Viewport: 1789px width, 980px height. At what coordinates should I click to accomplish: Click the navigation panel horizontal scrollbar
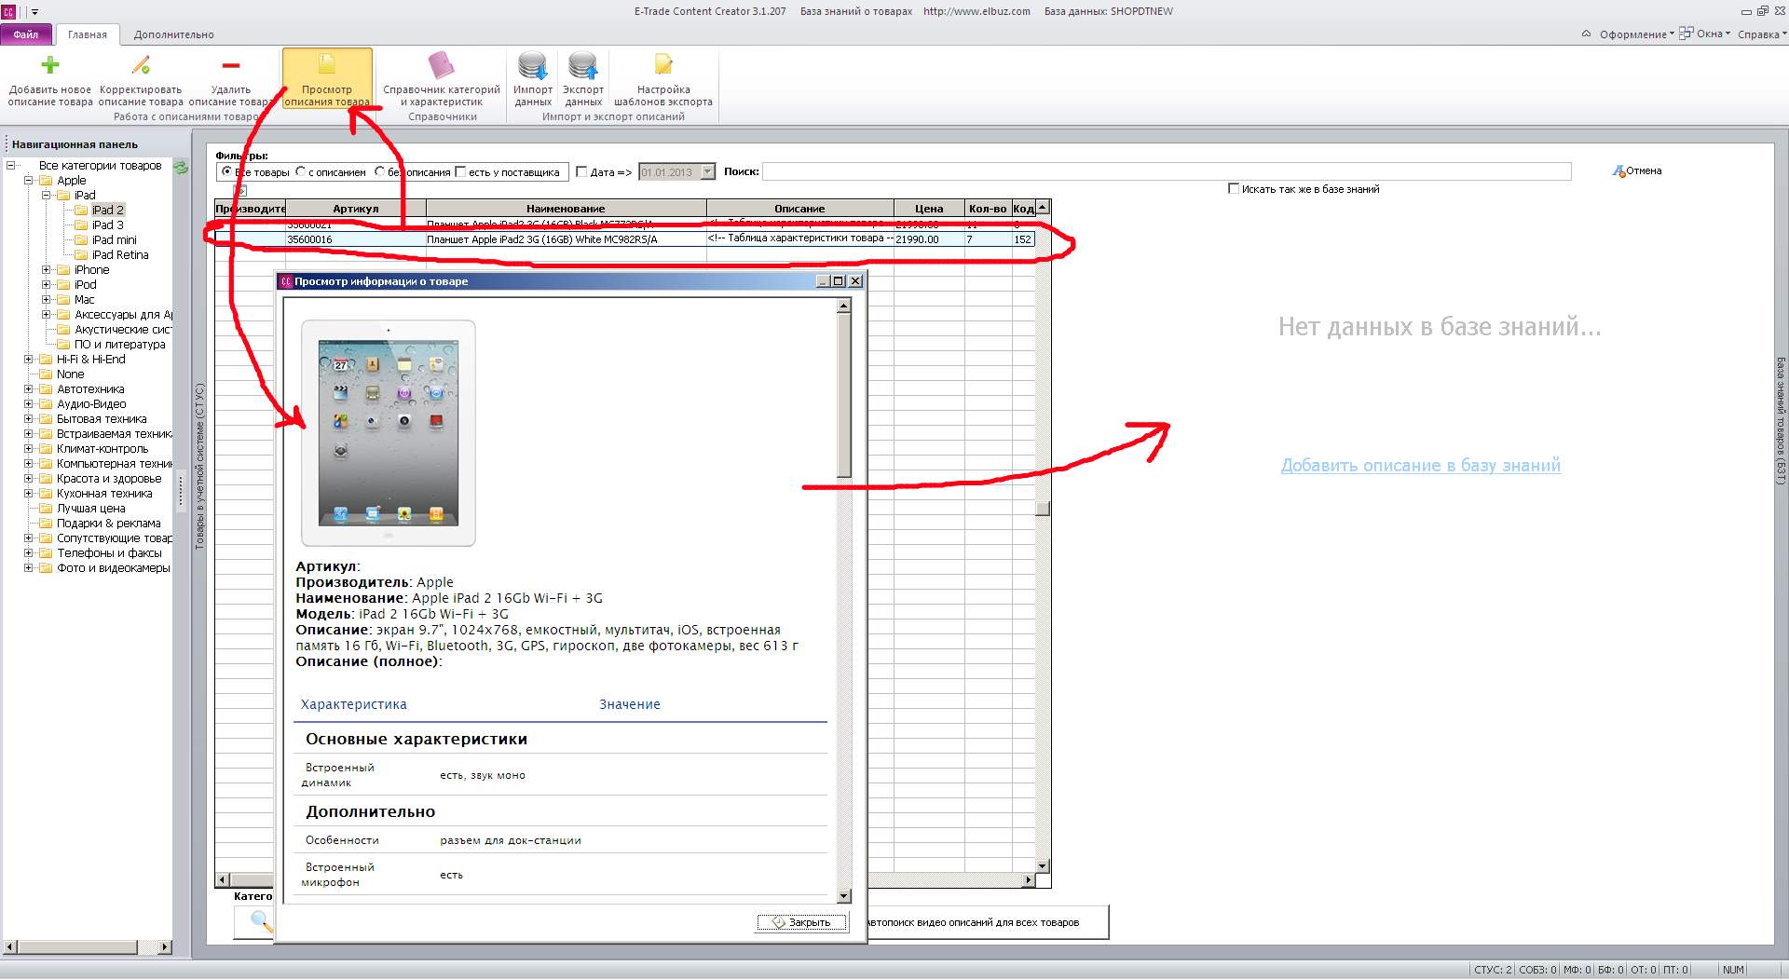88,947
